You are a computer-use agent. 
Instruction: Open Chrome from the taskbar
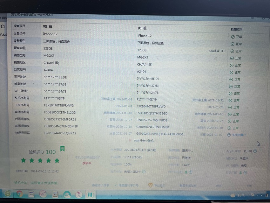[x=19, y=194]
